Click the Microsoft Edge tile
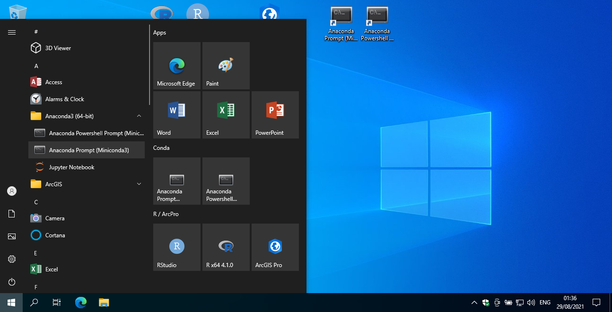 tap(176, 66)
